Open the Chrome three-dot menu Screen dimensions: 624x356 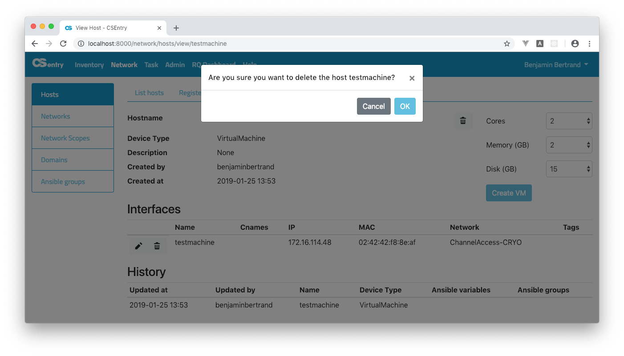(x=589, y=44)
